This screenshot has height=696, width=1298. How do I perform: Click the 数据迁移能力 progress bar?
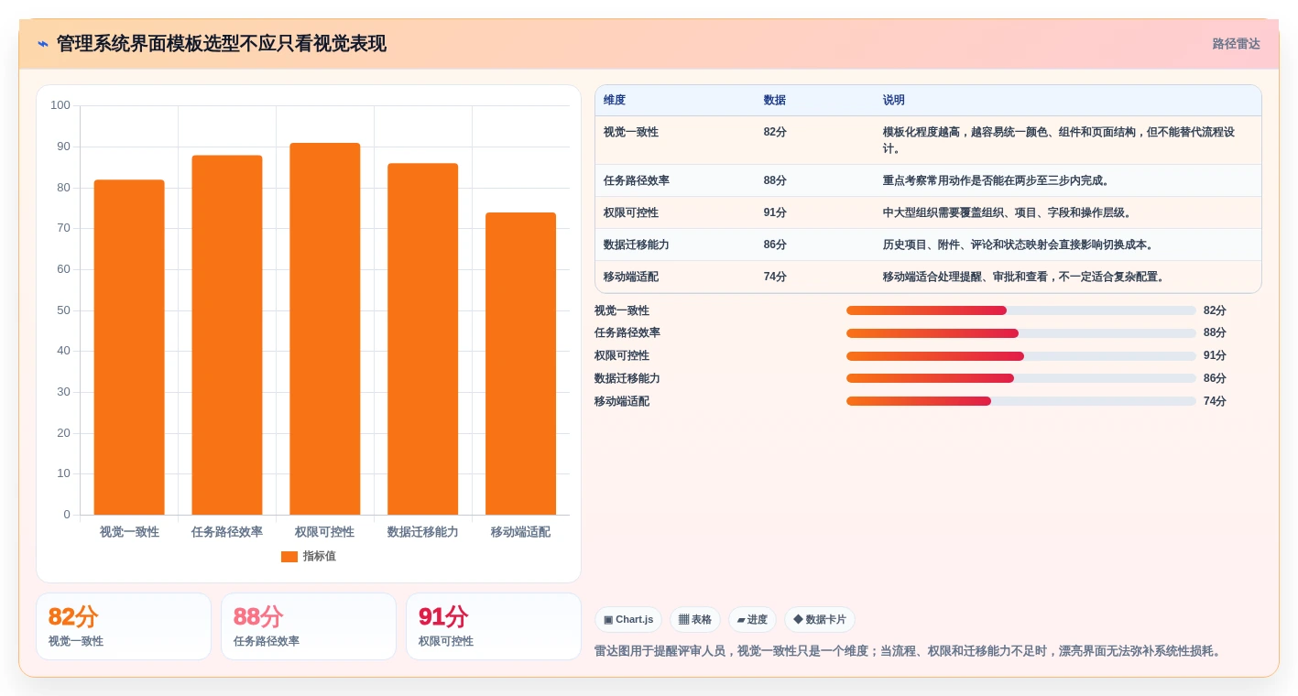(1021, 378)
